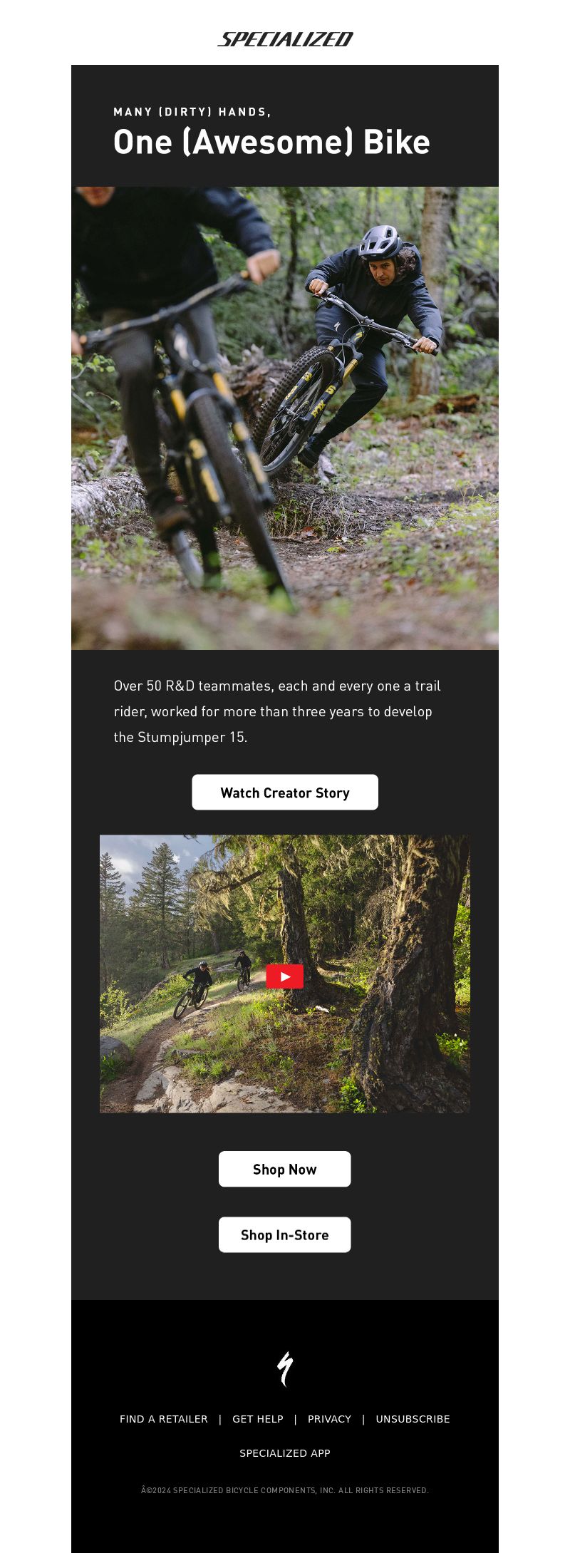
Task: Click the paragraph mentioning Stumpjumper 15
Action: coord(277,711)
